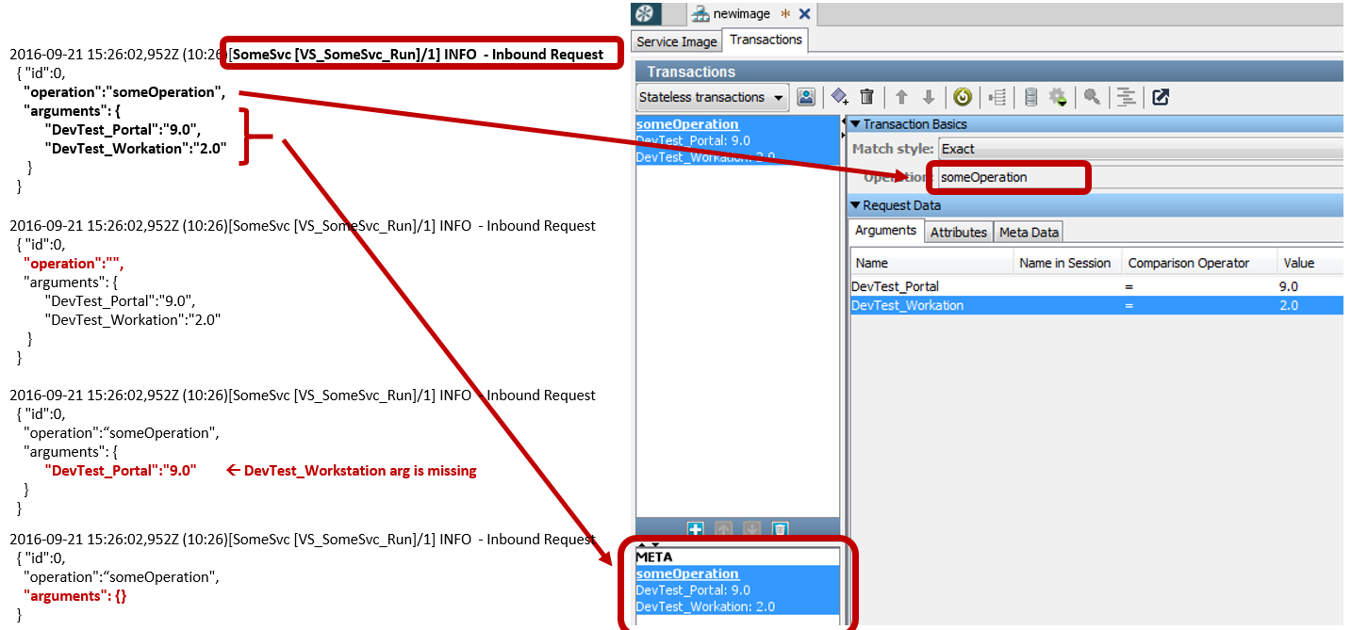Click the open in external window icon
The height and width of the screenshot is (630, 1351).
coord(1161,97)
